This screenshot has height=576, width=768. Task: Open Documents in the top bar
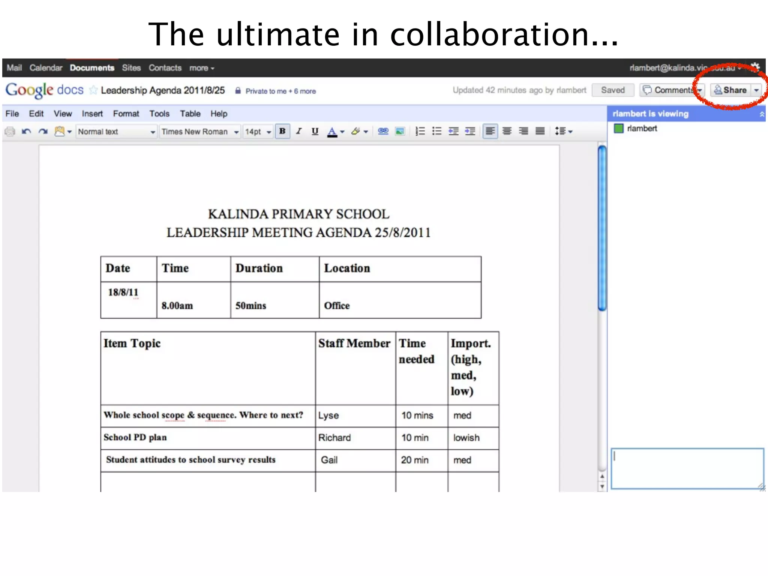92,68
